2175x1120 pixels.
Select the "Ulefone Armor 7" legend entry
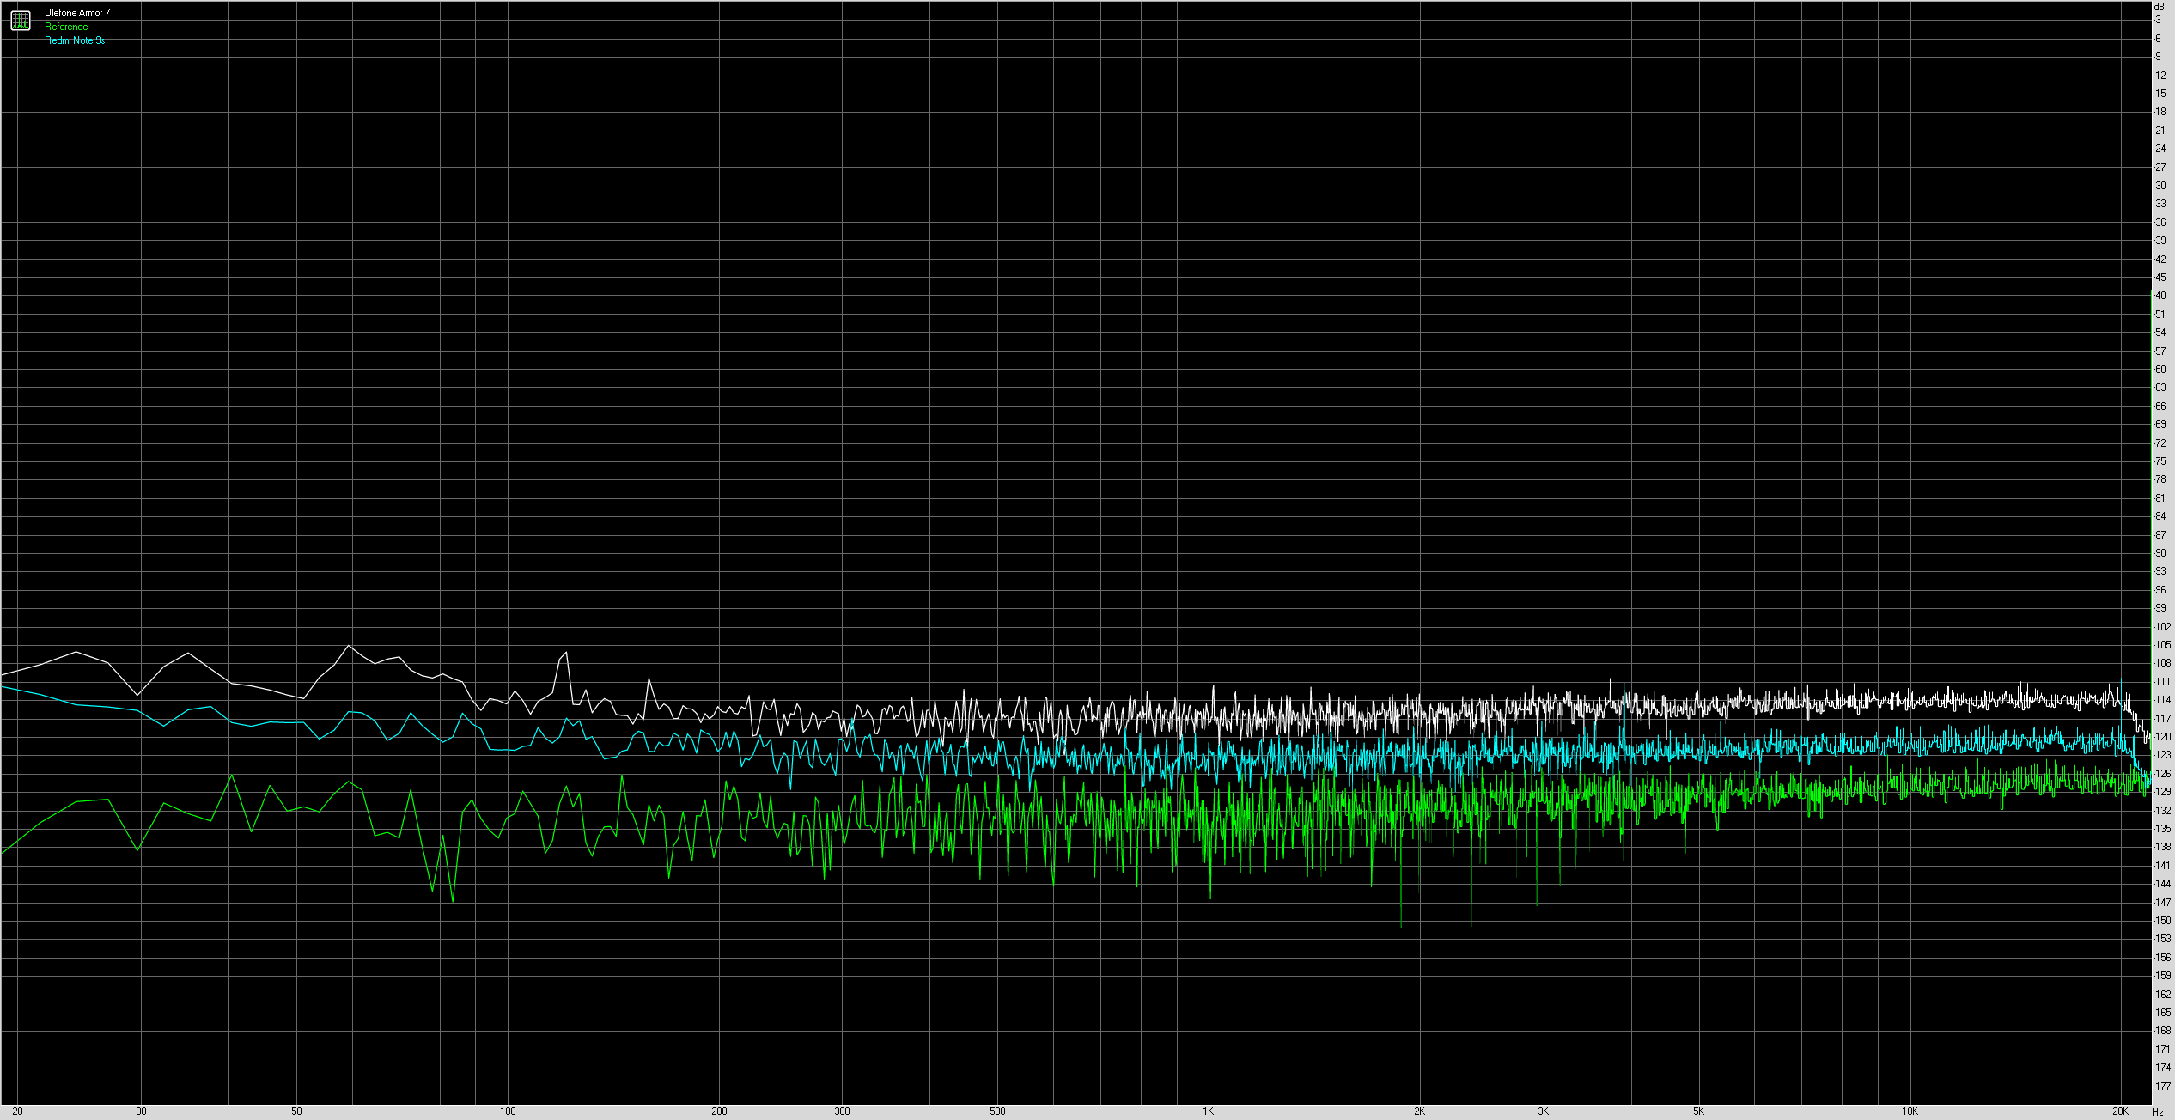tap(76, 13)
